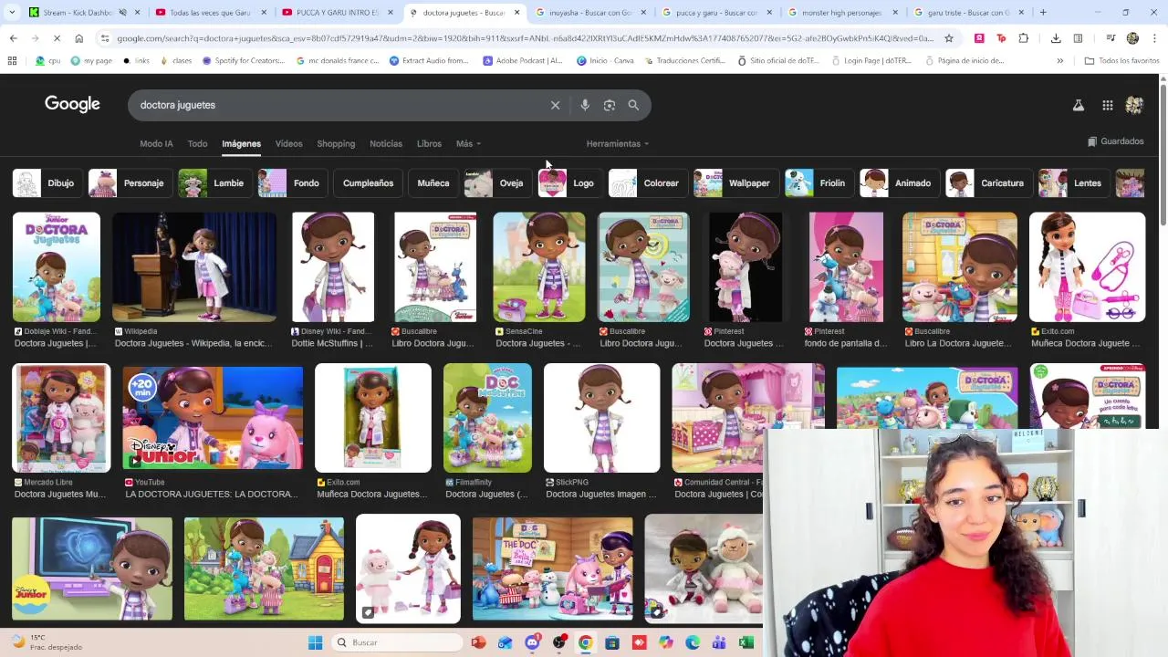Click the Google logo

coord(72,104)
